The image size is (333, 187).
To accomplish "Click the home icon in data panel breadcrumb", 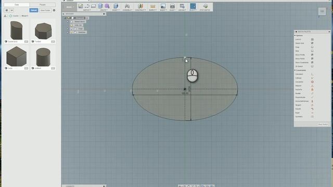I will click(5, 16).
